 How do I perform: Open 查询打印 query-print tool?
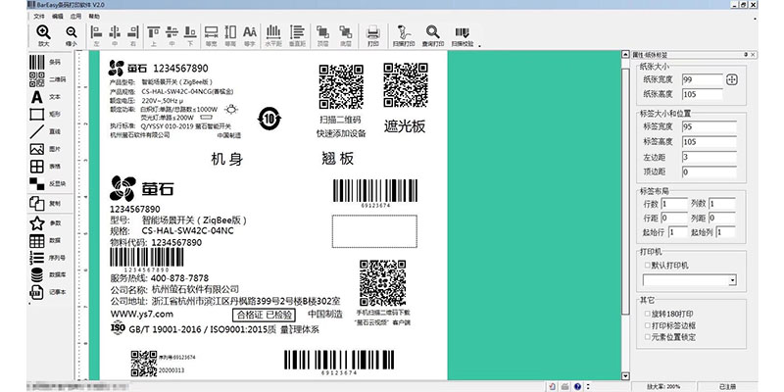(433, 35)
